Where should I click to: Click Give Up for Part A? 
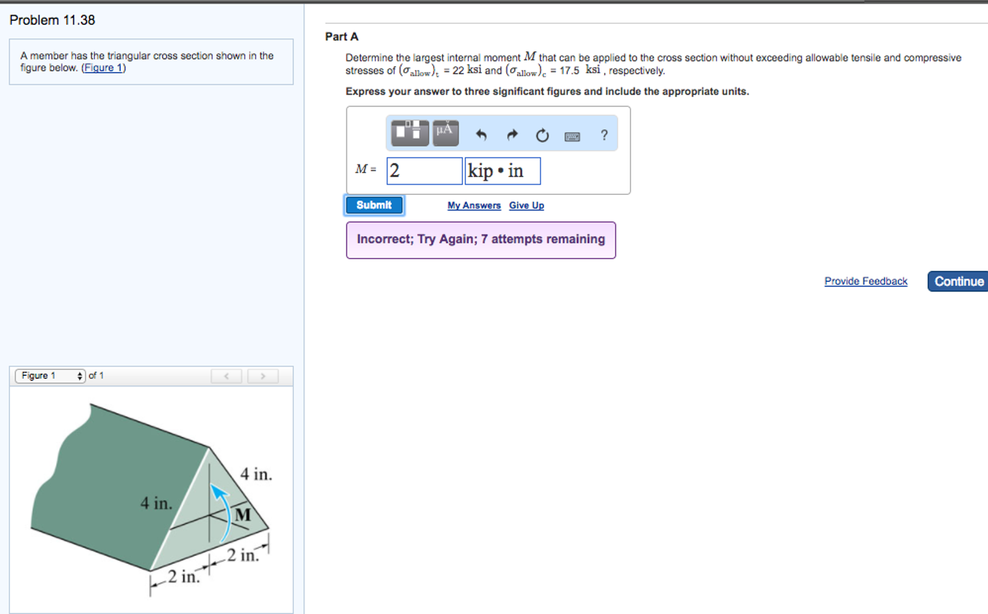click(x=526, y=205)
